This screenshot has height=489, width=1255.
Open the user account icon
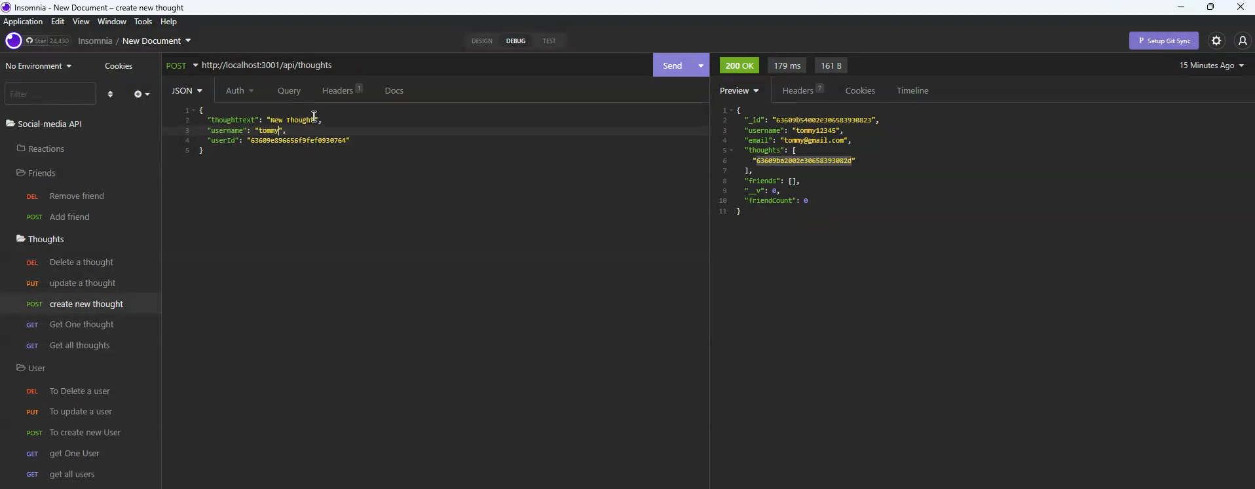tap(1243, 41)
